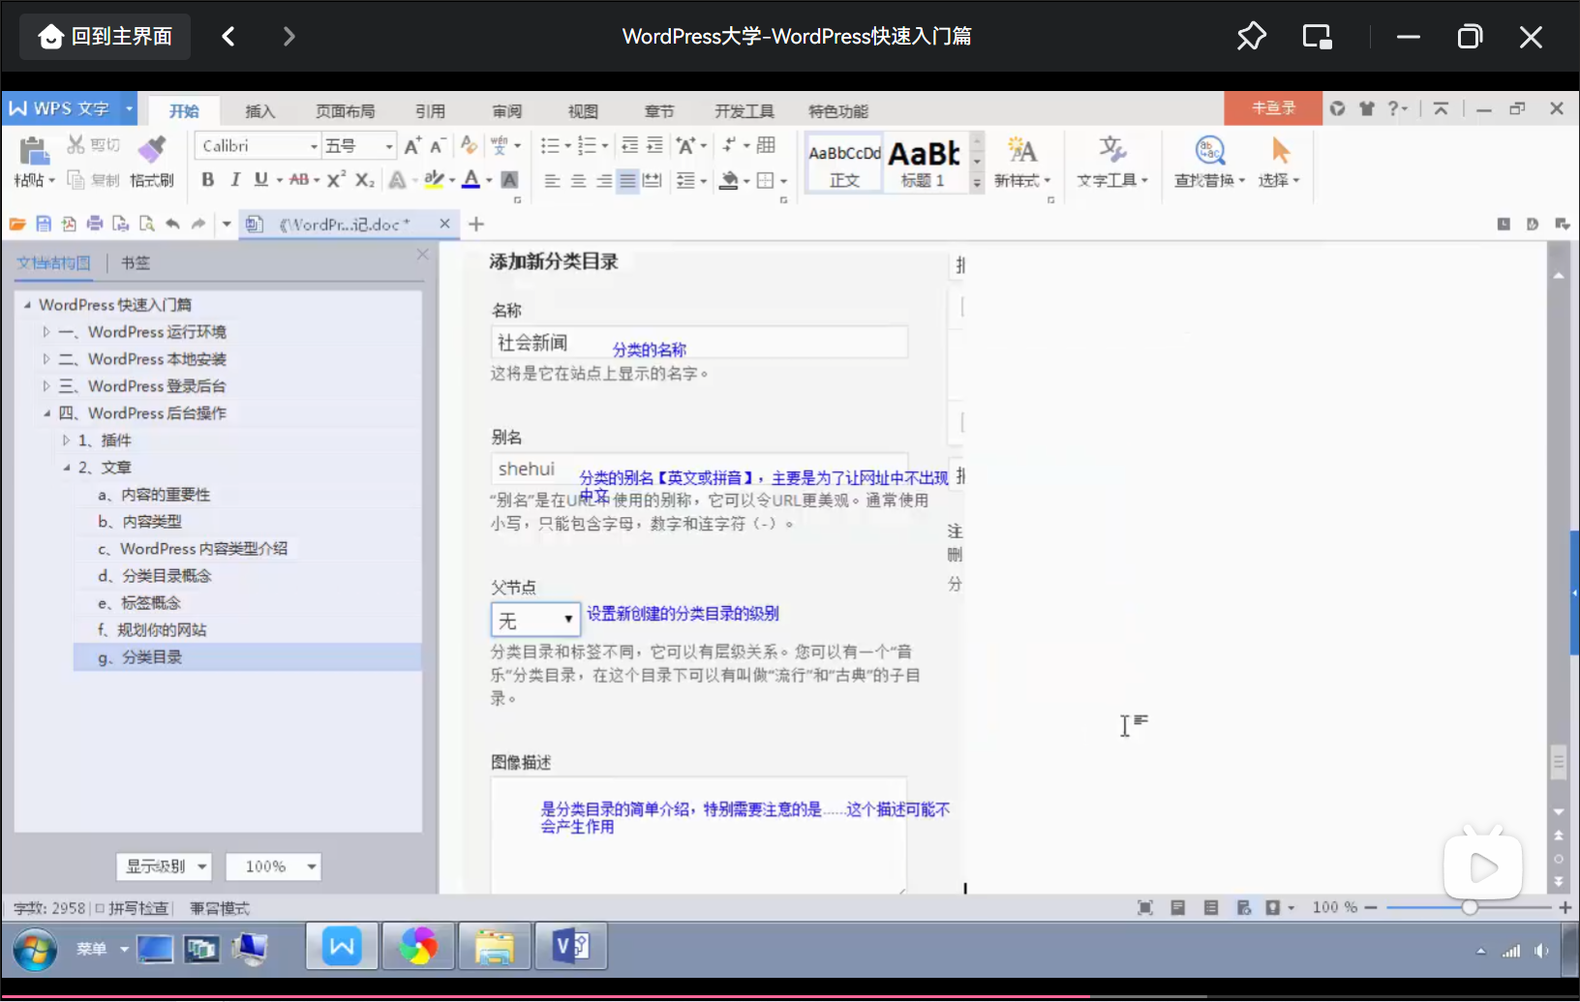Decrease paragraph indent

[629, 145]
